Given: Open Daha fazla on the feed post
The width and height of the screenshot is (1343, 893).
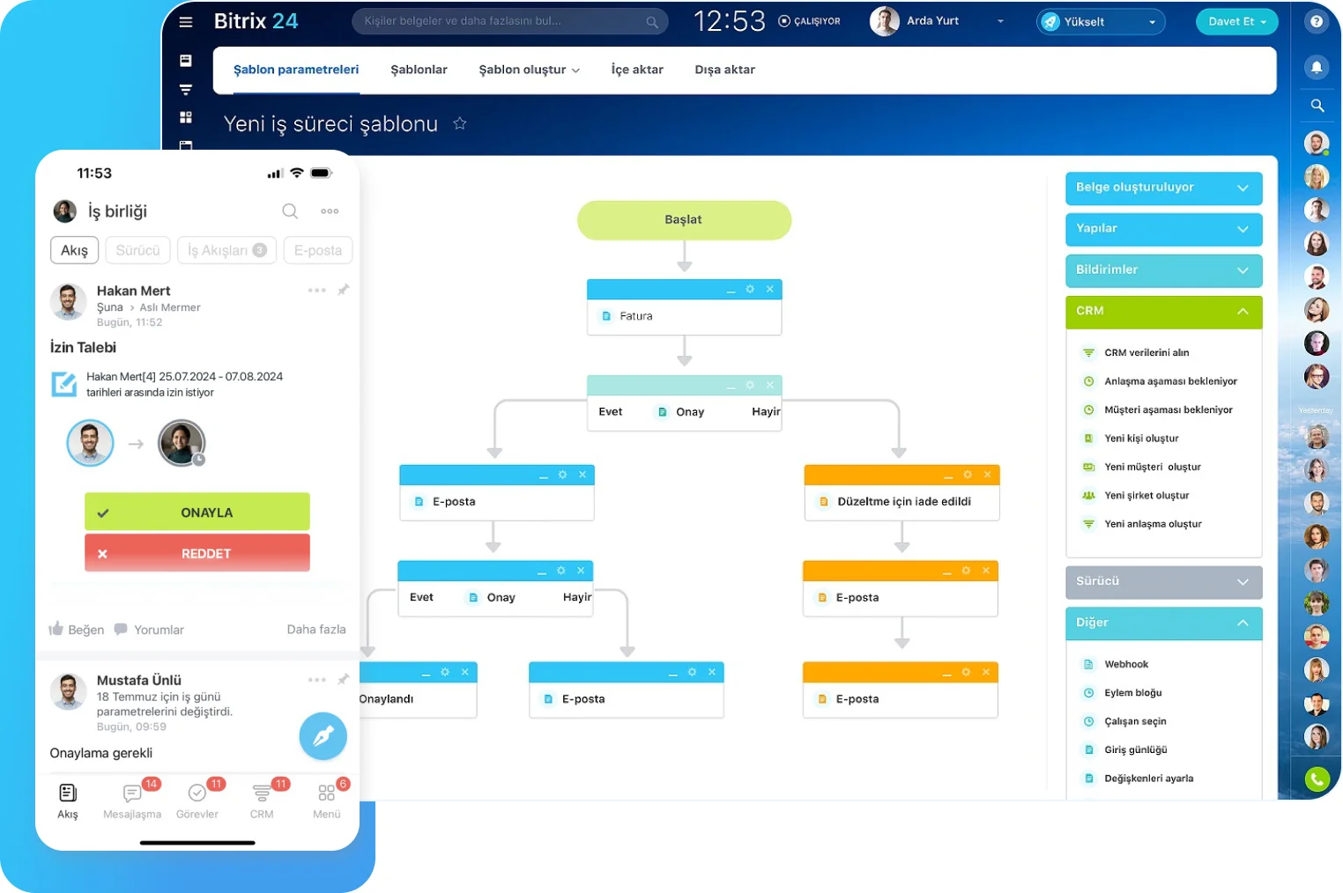Looking at the screenshot, I should coord(316,629).
